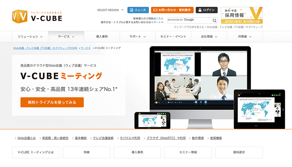292x167 pixels.
Task: Follow the サポート link in header text
Action: pos(156,22)
